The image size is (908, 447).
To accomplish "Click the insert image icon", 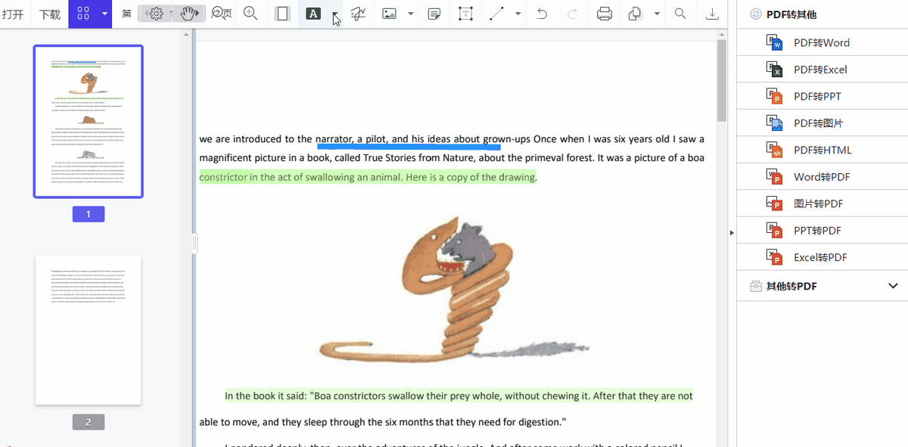I will pyautogui.click(x=389, y=14).
